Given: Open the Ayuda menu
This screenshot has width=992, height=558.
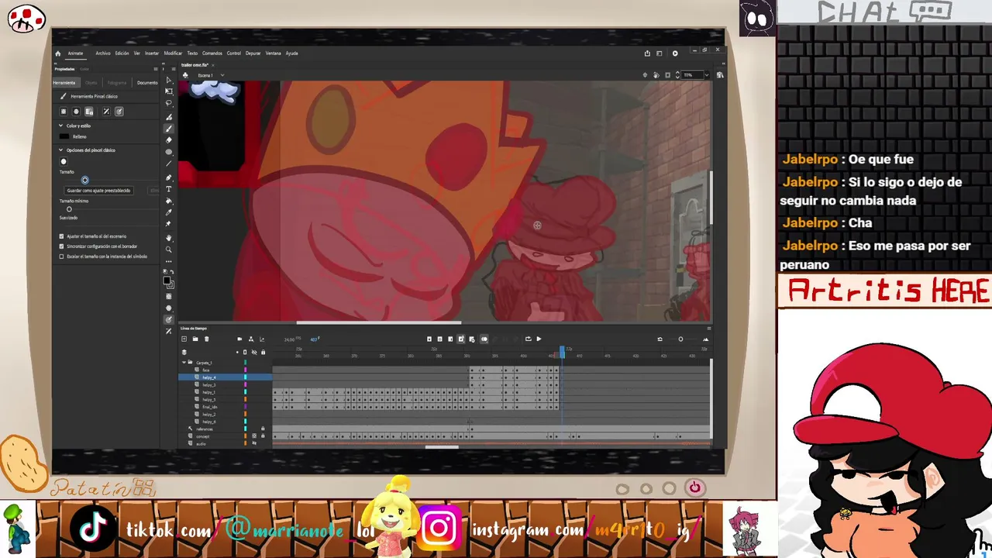Looking at the screenshot, I should (291, 53).
